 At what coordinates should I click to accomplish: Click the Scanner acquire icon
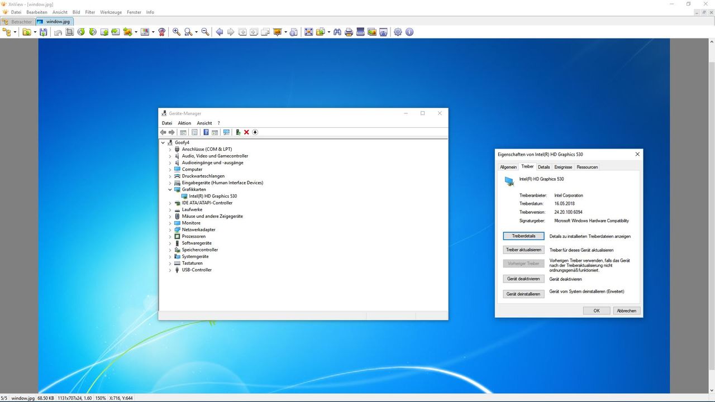tap(360, 32)
